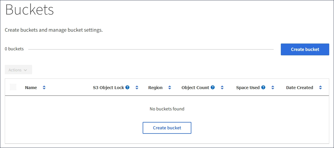Select the Region column header label
The height and width of the screenshot is (148, 334).
pos(155,88)
